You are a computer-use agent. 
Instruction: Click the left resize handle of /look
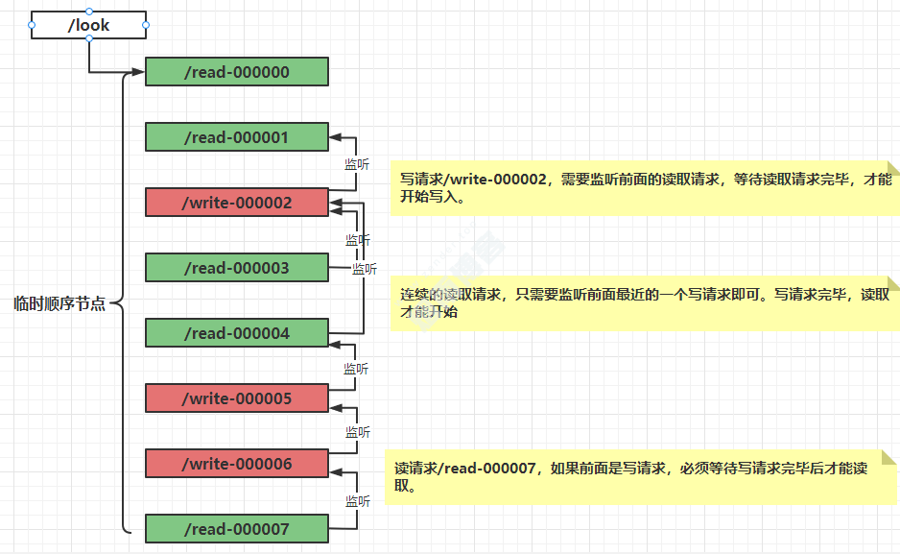point(32,25)
